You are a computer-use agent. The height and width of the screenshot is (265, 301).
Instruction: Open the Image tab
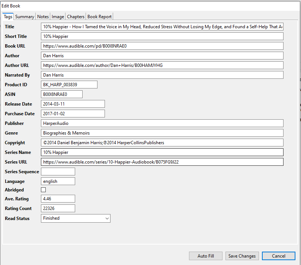58,16
